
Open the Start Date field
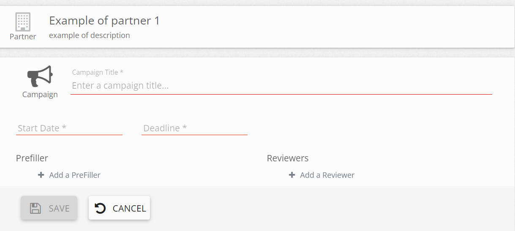coord(69,128)
